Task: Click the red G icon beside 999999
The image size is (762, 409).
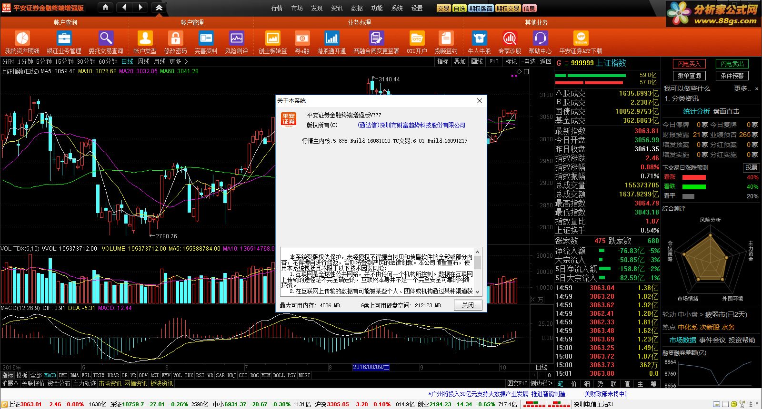Action: point(559,63)
